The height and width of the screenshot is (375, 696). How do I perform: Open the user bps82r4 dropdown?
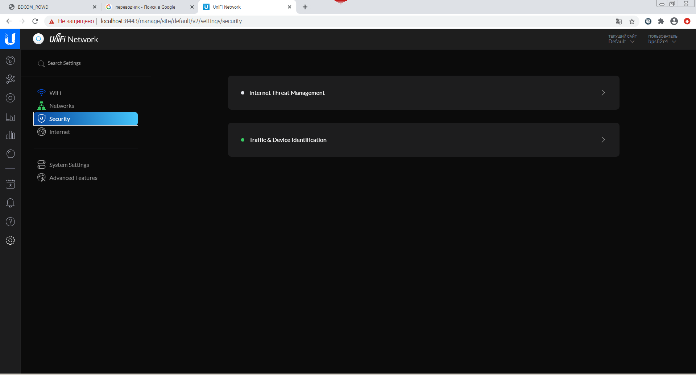coord(663,39)
